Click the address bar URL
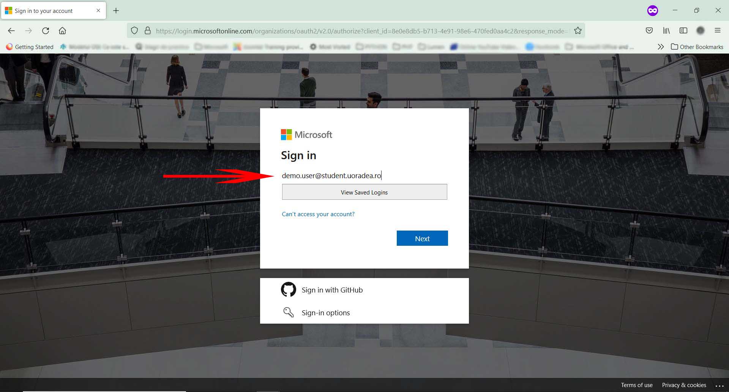This screenshot has height=392, width=729. pyautogui.click(x=361, y=31)
